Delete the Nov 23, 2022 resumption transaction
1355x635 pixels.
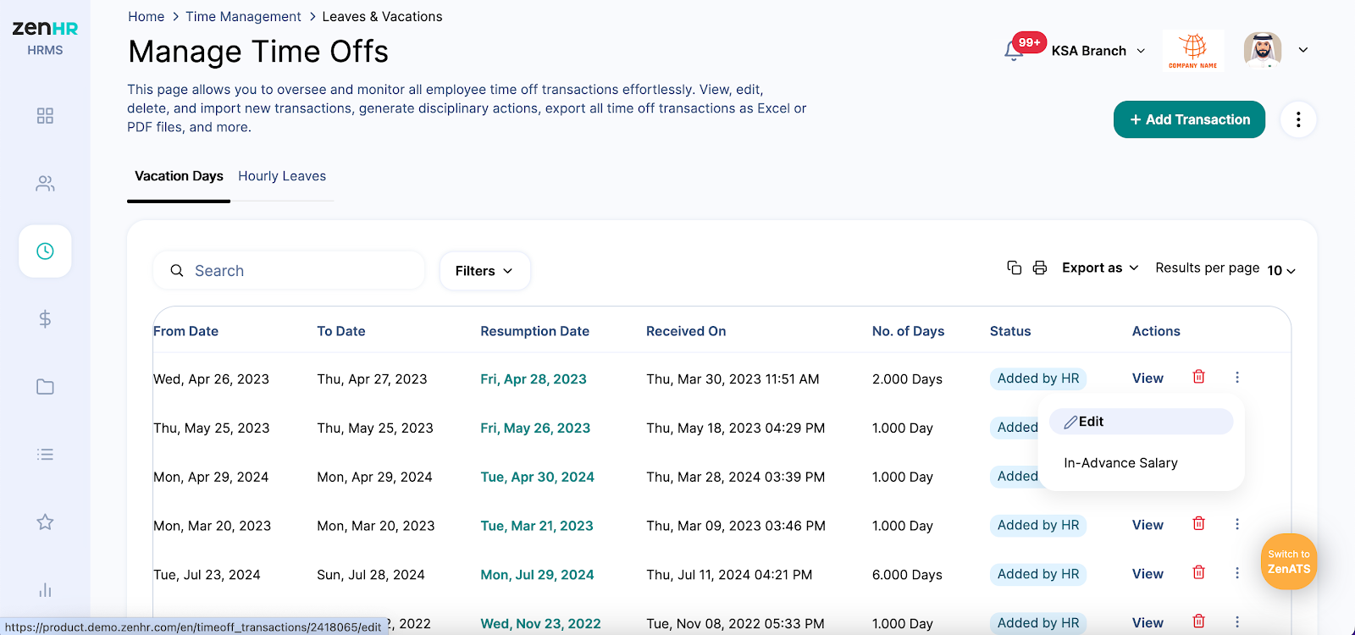pyautogui.click(x=1198, y=621)
